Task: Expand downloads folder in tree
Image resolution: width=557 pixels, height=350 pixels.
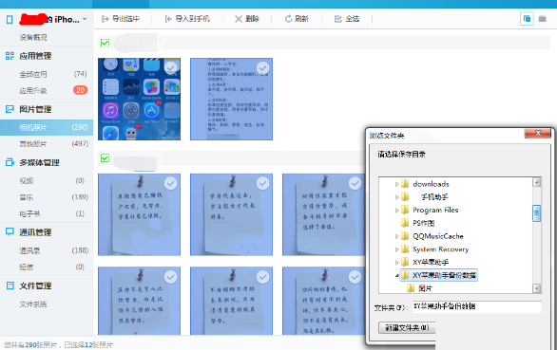Action: 397,184
